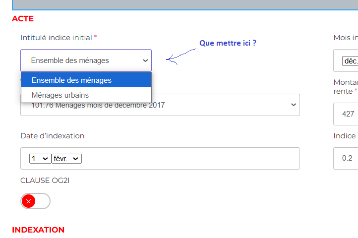
Task: Click the red ACTE section heading
Action: coord(23,19)
